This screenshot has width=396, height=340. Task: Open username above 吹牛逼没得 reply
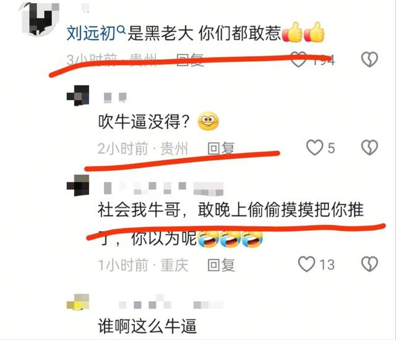pos(115,98)
